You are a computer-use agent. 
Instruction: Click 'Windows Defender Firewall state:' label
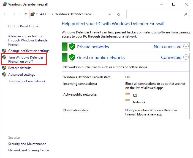(87, 77)
